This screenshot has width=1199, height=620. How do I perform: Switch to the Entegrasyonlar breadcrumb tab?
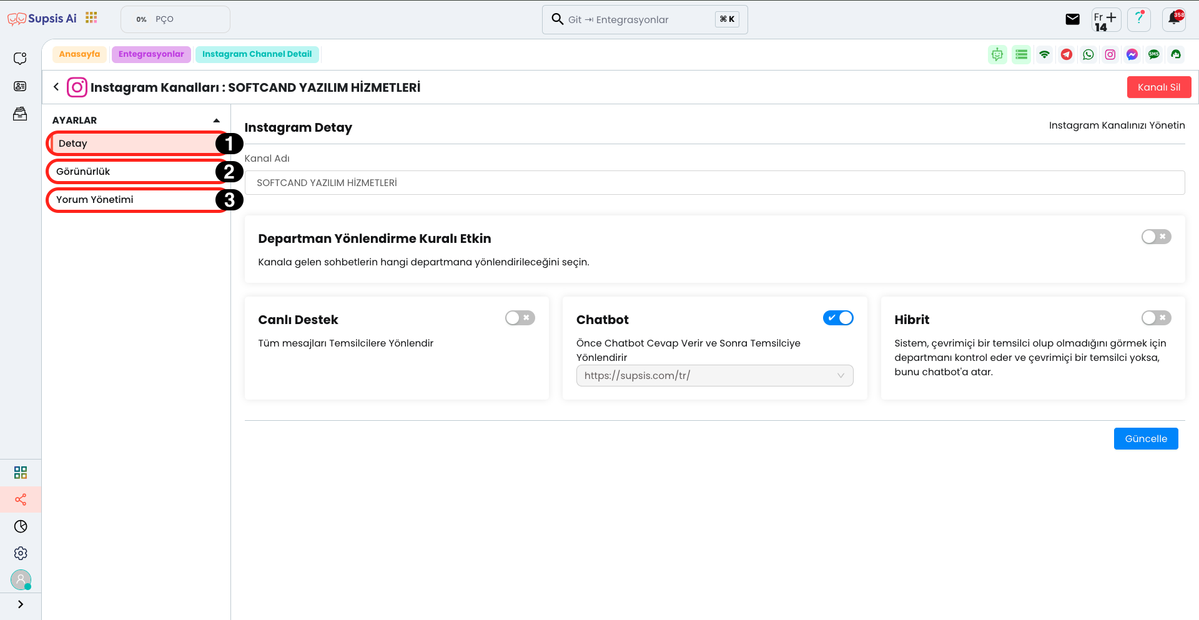click(151, 54)
